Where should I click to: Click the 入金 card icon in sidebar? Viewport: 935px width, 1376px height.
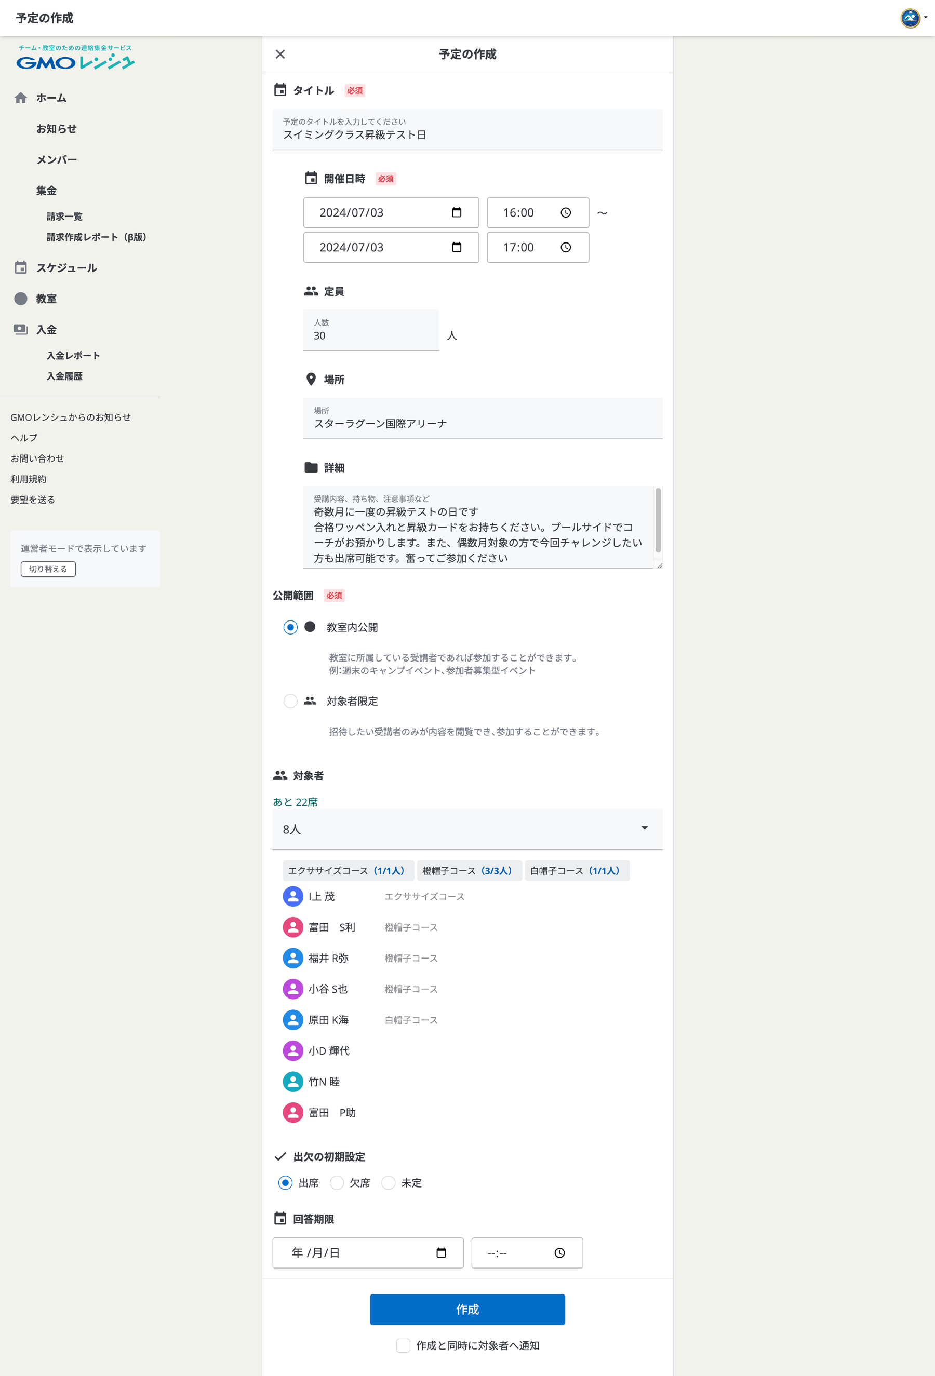point(21,329)
